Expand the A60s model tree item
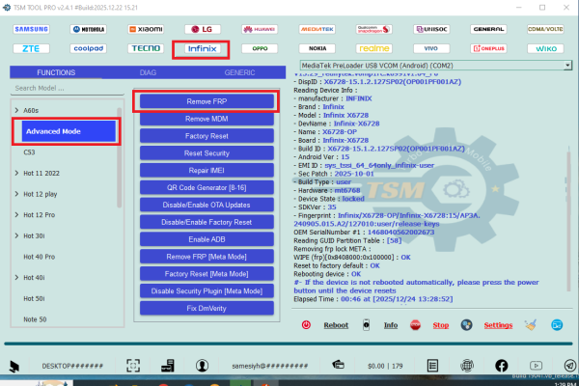This screenshot has height=386, width=579. coord(16,110)
